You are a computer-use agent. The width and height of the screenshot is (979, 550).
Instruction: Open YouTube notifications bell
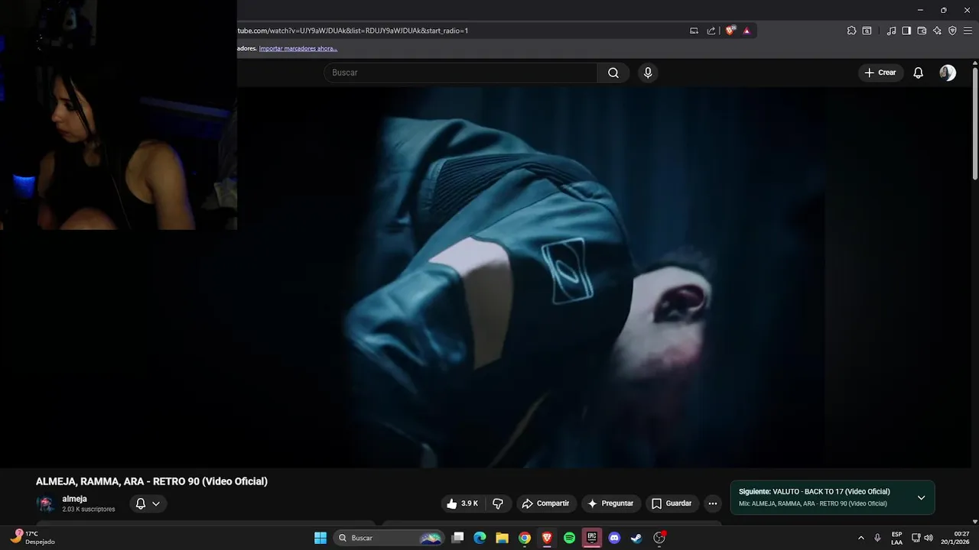point(919,73)
